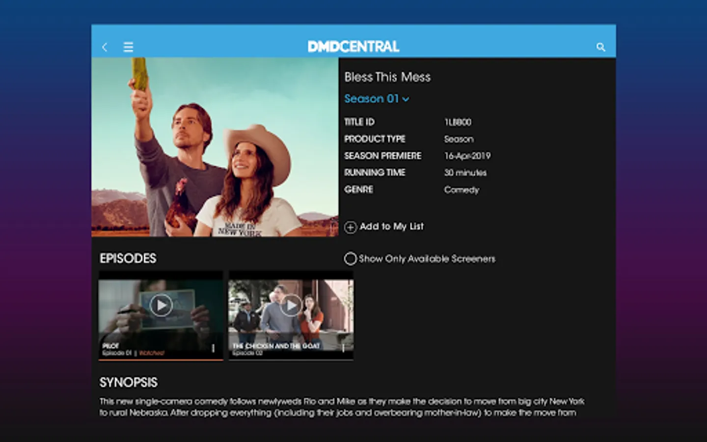
Task: Click the genre value Comedy
Action: pos(462,190)
